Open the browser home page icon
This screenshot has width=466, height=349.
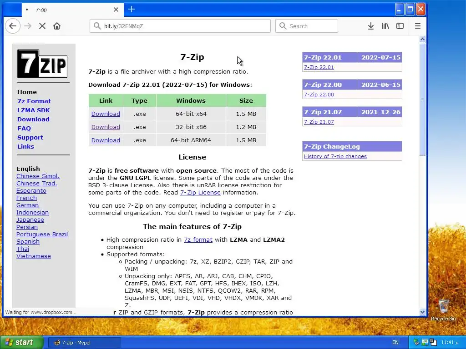[57, 26]
